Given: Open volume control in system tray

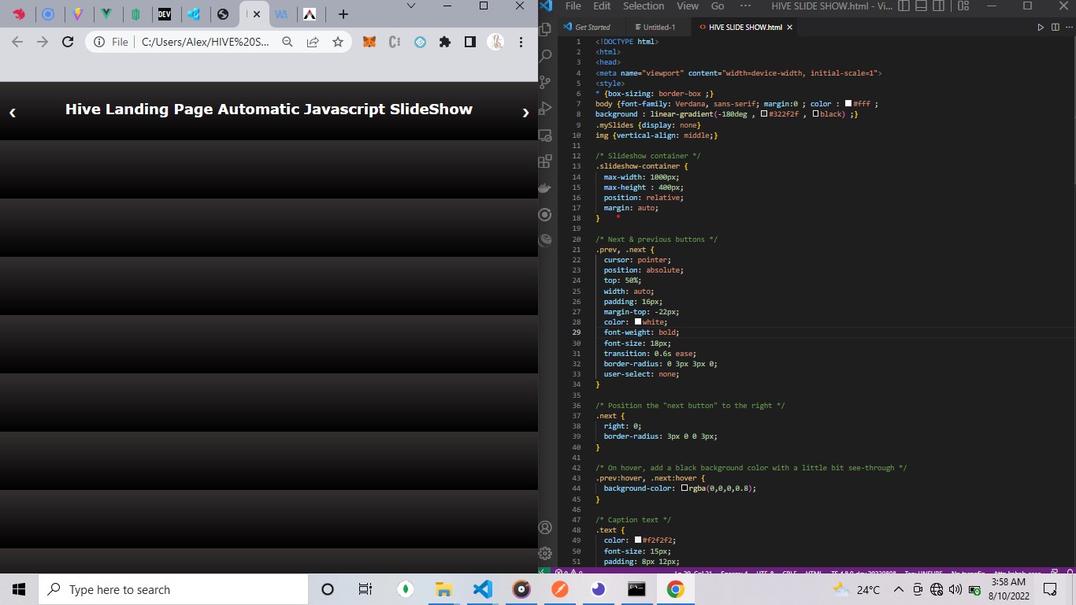Looking at the screenshot, I should pyautogui.click(x=955, y=589).
